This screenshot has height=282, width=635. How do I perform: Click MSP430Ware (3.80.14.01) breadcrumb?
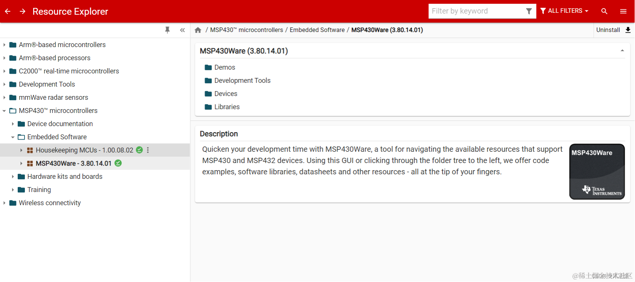[x=387, y=30]
